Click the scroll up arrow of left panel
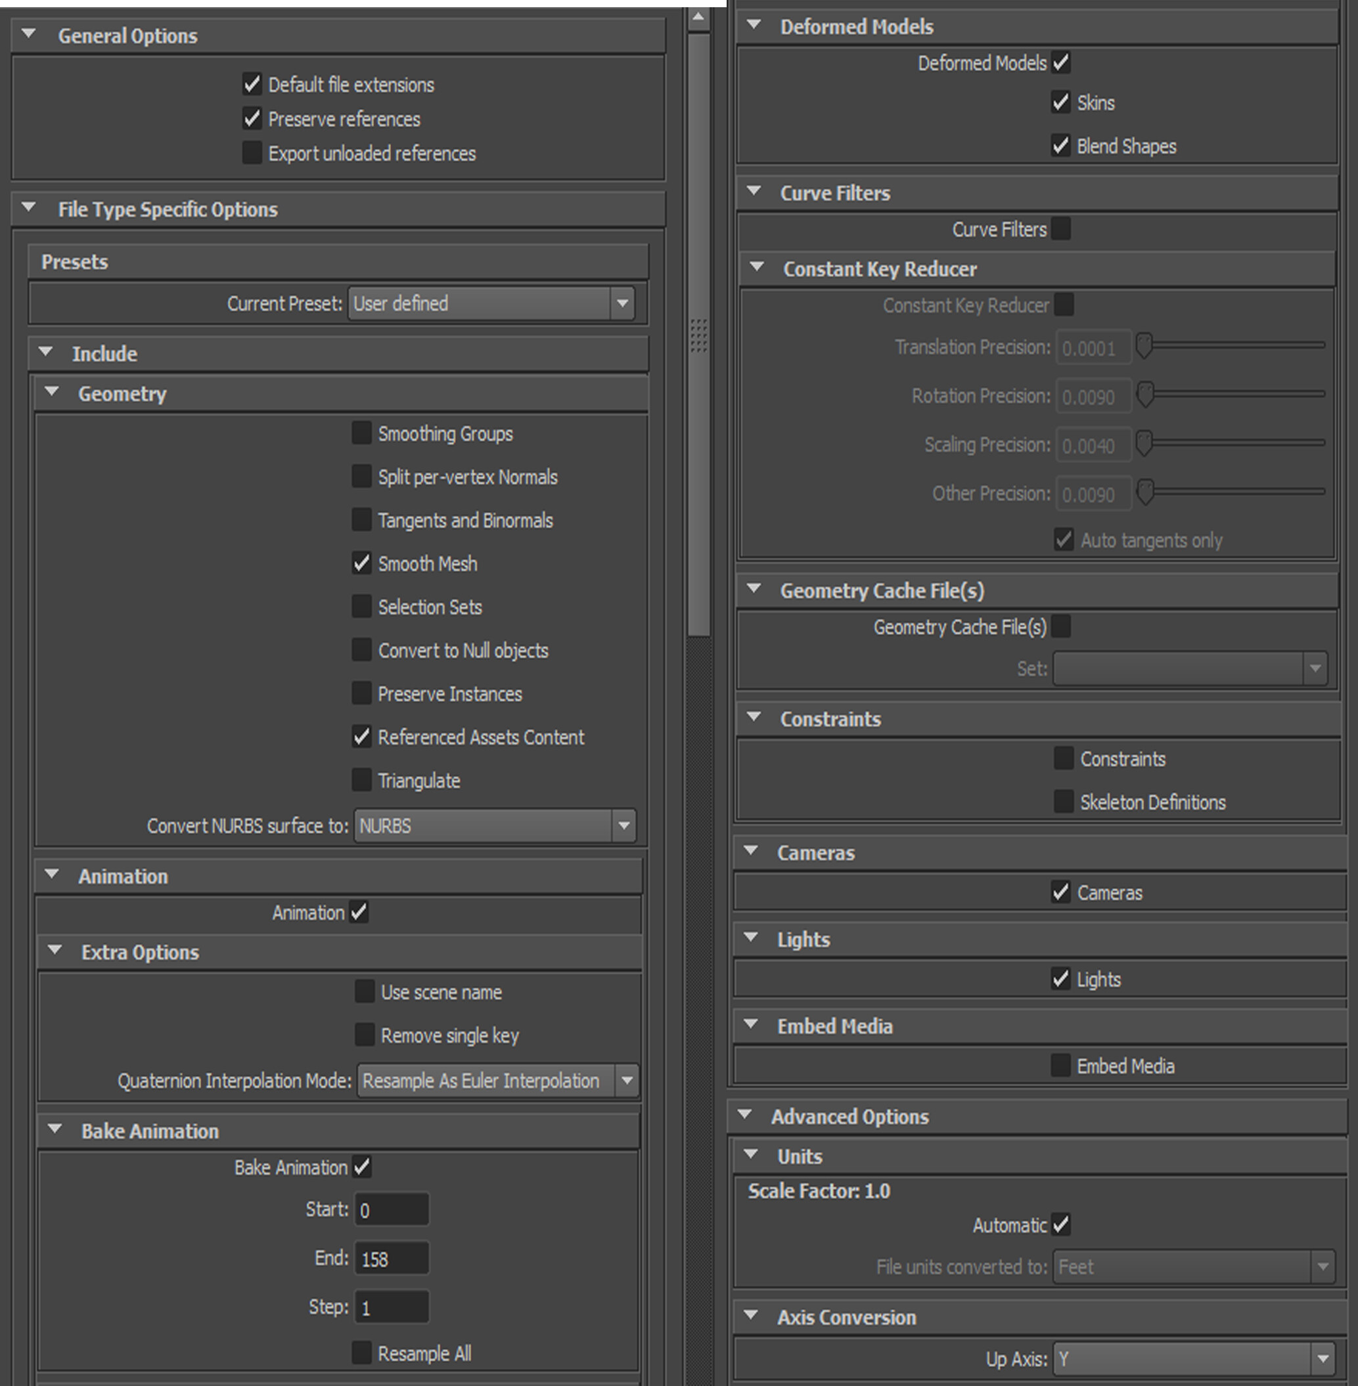Screen dimensions: 1358x1386 pos(699,16)
